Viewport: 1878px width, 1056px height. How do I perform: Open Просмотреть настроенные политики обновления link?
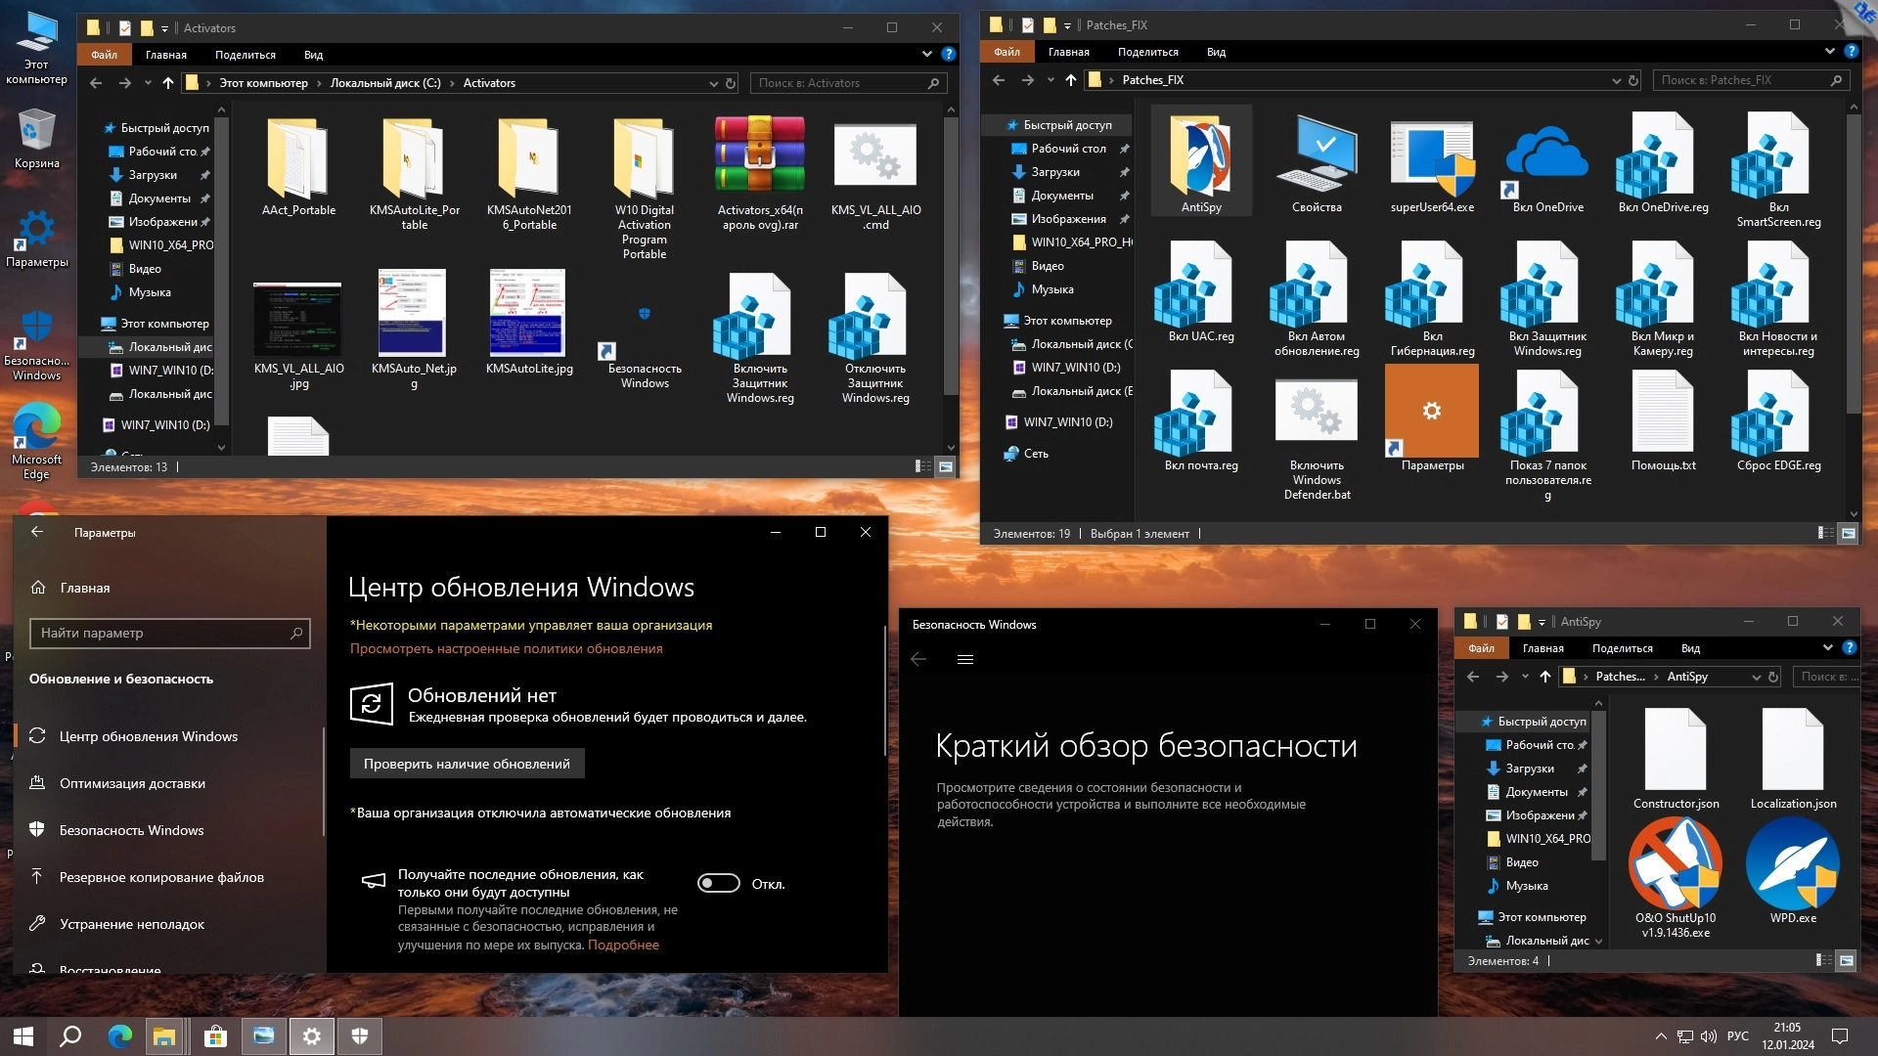[506, 648]
